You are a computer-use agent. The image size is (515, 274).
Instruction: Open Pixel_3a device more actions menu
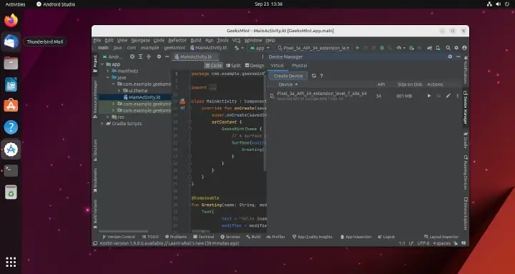[x=458, y=96]
